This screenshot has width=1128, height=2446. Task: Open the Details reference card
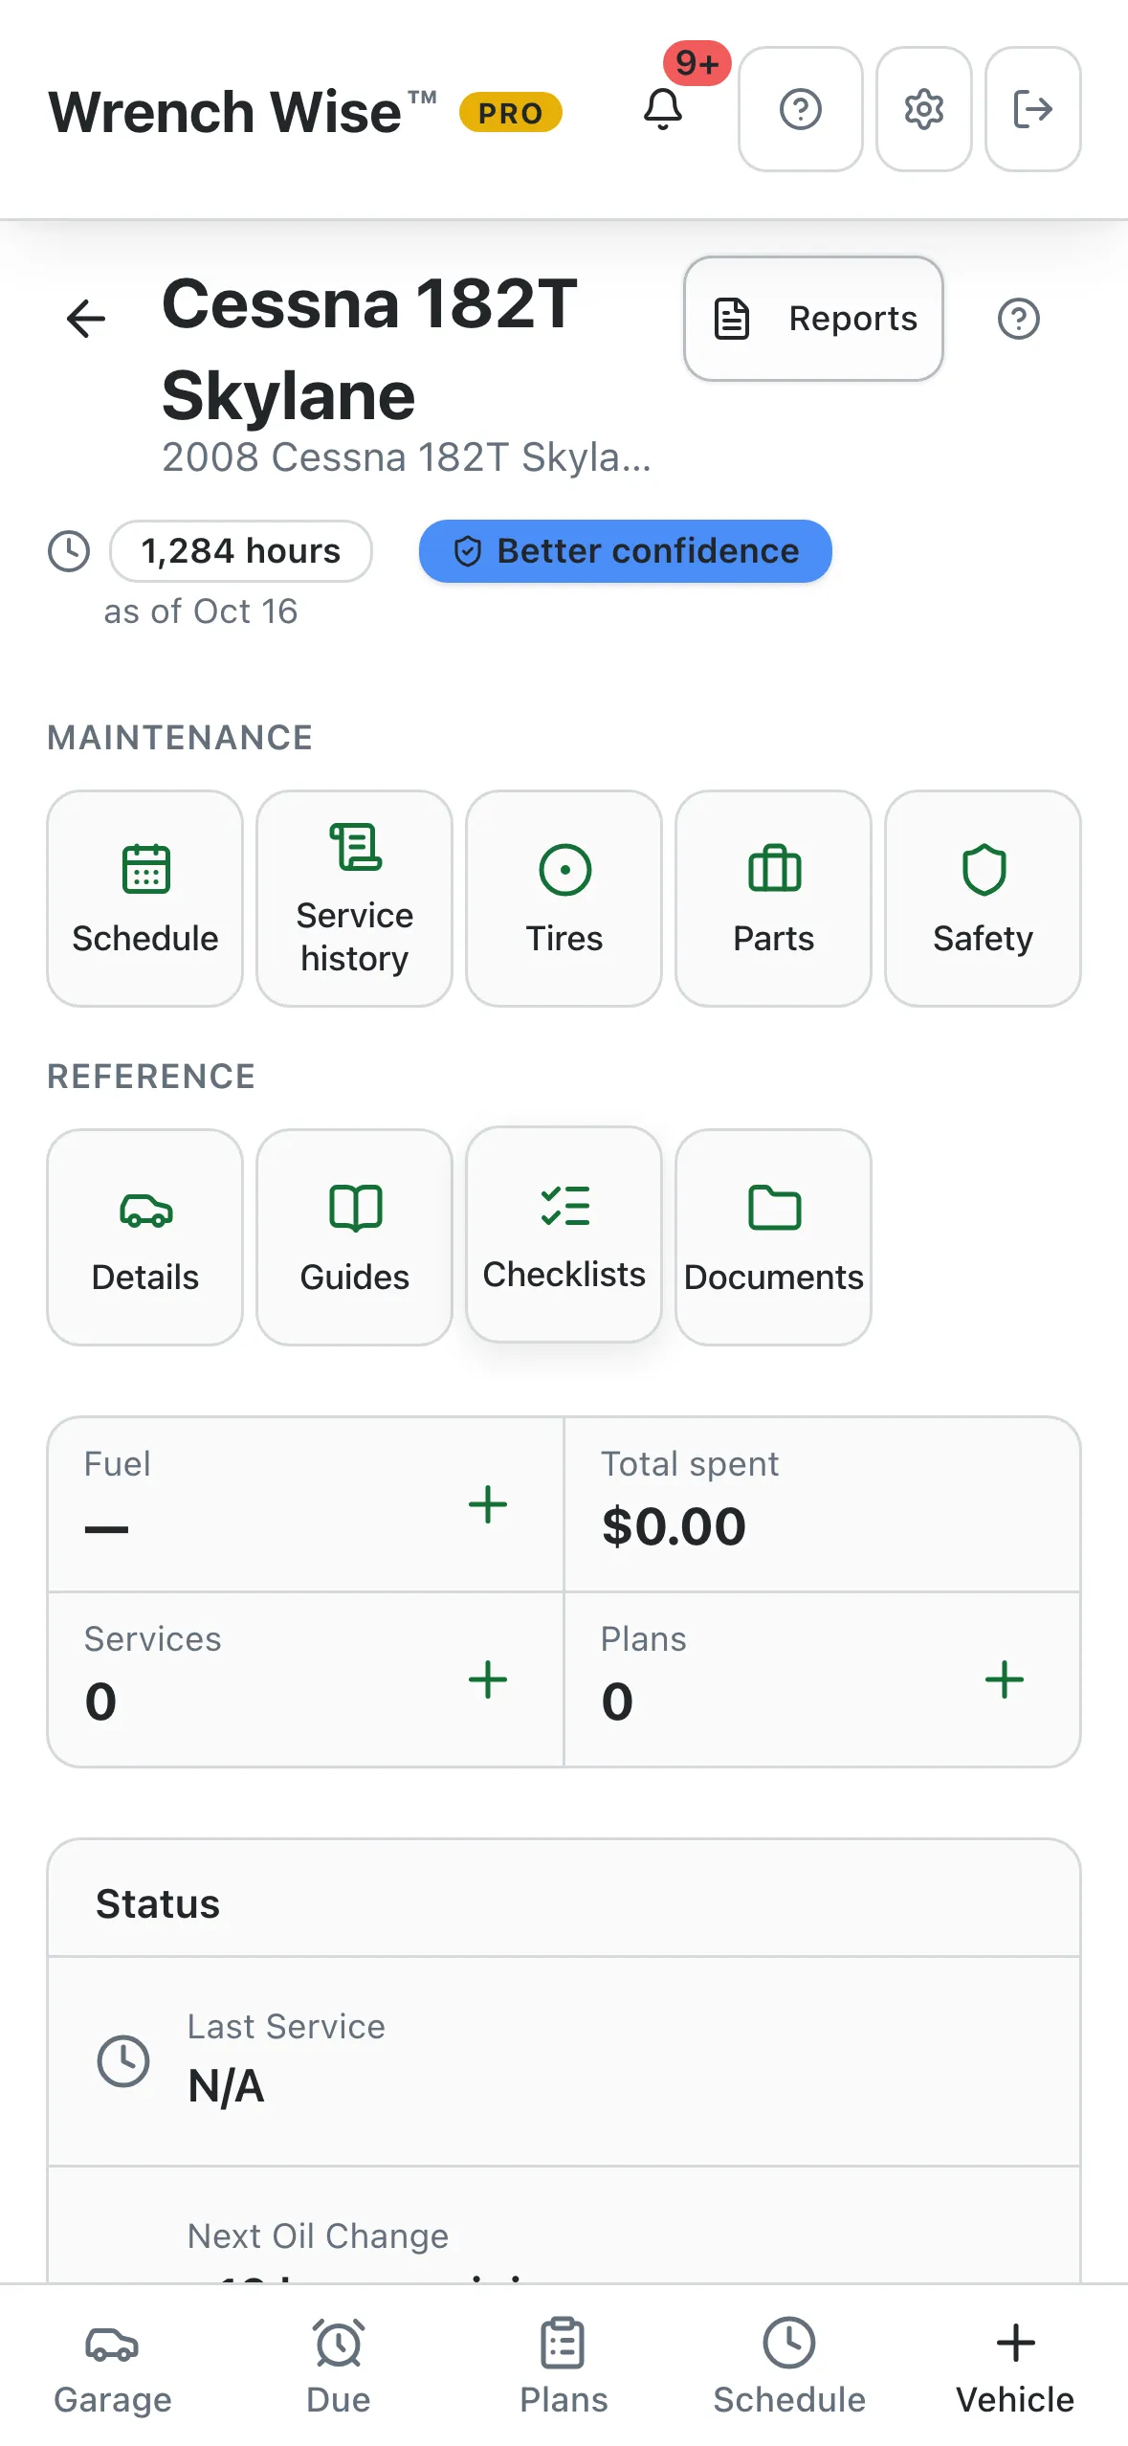pos(145,1237)
